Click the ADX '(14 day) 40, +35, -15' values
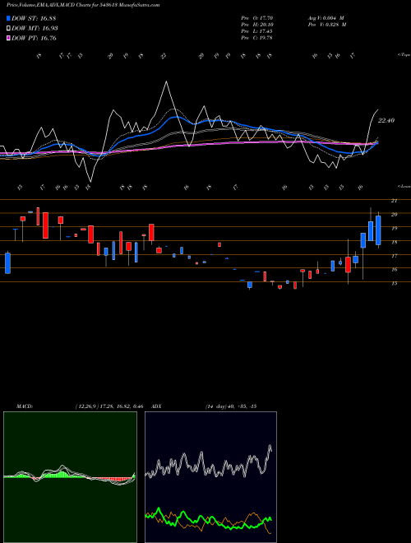This screenshot has width=411, height=543. 231,406
